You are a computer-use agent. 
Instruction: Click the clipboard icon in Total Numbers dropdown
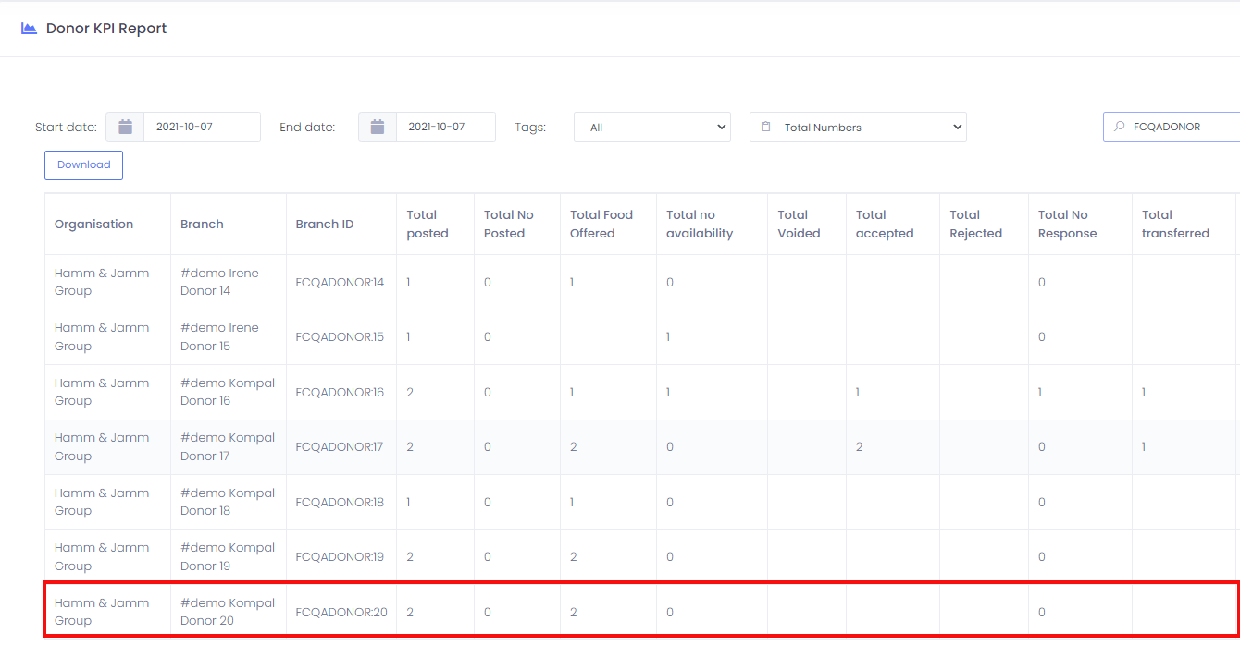(765, 128)
